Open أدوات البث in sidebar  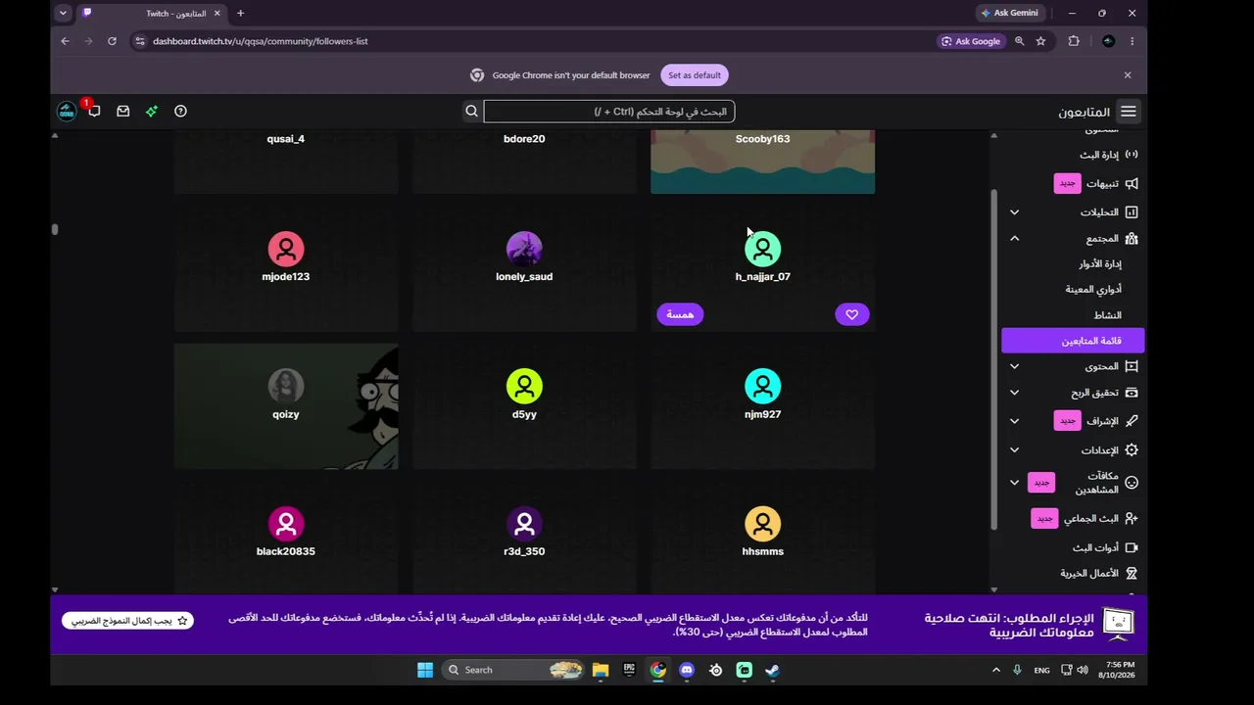coord(1105,548)
